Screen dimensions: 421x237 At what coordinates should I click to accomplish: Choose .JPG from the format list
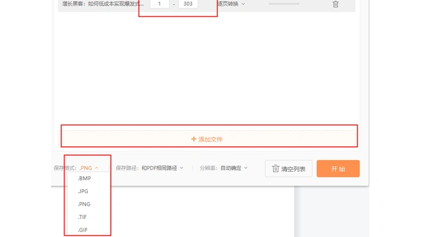point(83,191)
